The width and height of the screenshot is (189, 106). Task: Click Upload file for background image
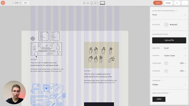click(x=169, y=40)
